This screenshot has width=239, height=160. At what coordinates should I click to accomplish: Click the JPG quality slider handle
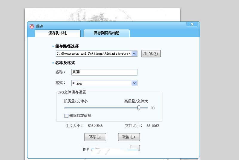(139, 108)
